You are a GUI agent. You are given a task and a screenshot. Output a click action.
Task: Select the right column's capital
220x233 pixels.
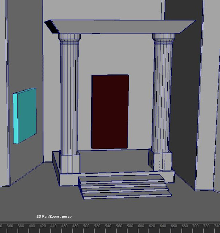(x=164, y=37)
